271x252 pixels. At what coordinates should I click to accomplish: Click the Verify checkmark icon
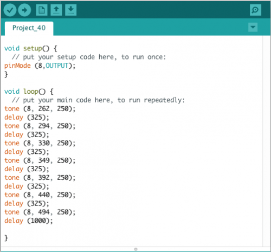[10, 10]
